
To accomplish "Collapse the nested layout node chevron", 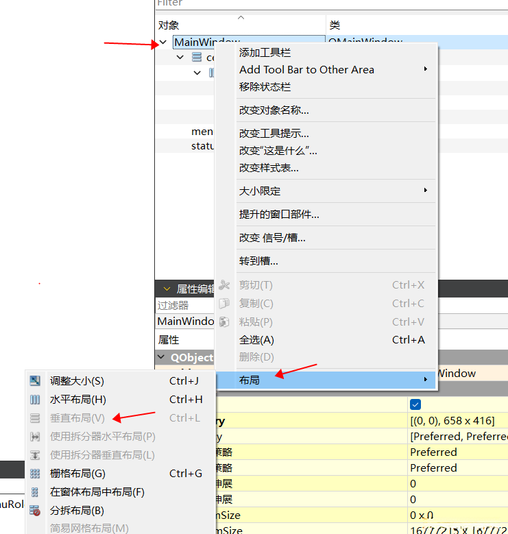I will 197,73.
